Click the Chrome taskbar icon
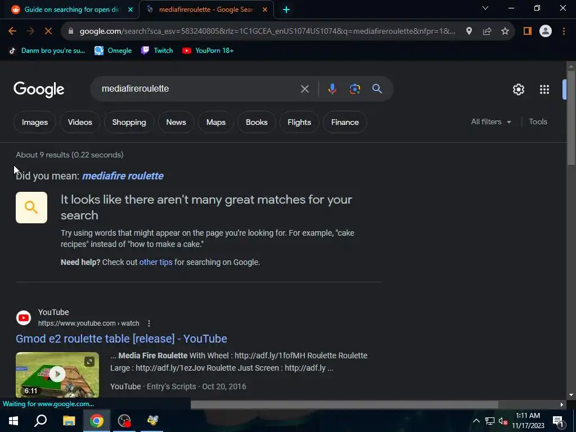 coord(97,421)
